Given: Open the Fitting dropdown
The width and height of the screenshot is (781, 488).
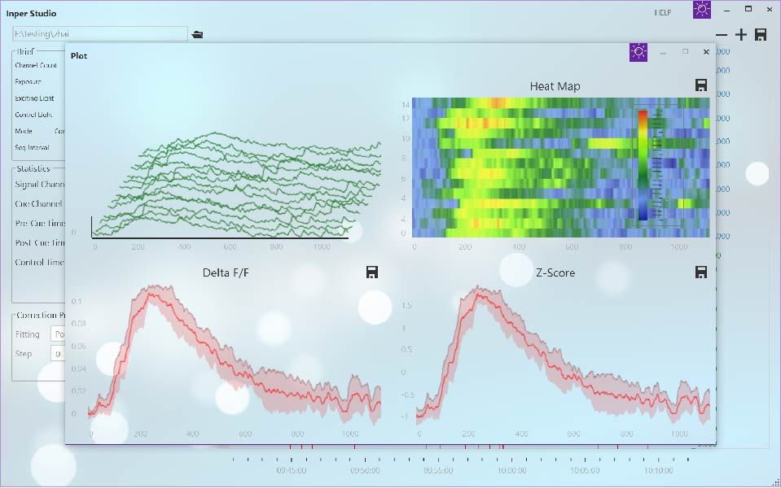Looking at the screenshot, I should [x=58, y=334].
